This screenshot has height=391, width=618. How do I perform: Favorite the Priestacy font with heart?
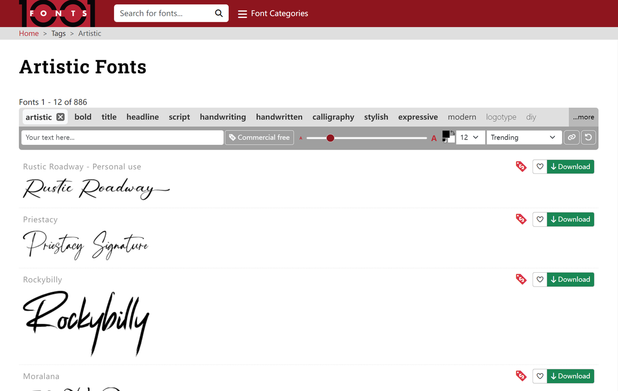[x=540, y=220]
